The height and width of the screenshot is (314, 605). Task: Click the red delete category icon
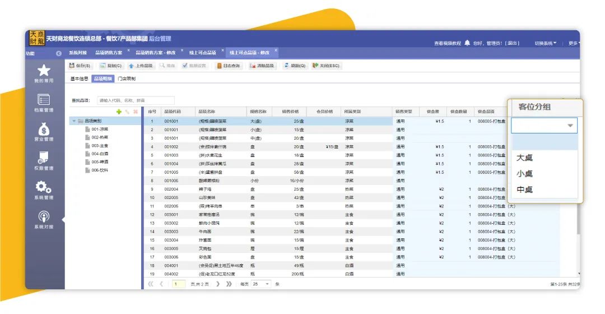(136, 112)
